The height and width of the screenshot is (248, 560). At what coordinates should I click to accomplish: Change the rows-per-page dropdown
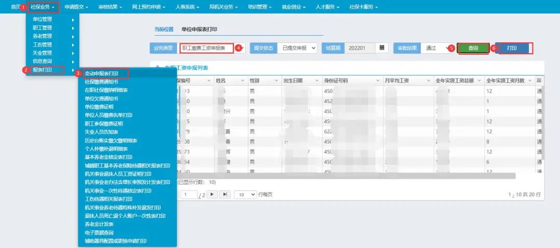[x=245, y=194]
